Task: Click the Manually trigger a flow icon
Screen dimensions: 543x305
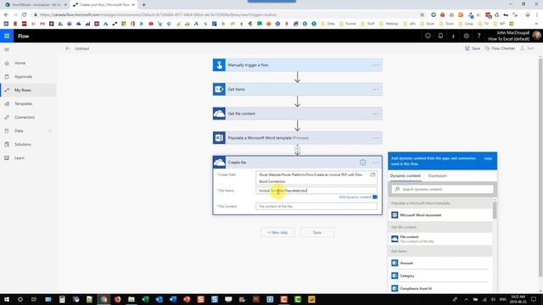Action: [x=219, y=65]
